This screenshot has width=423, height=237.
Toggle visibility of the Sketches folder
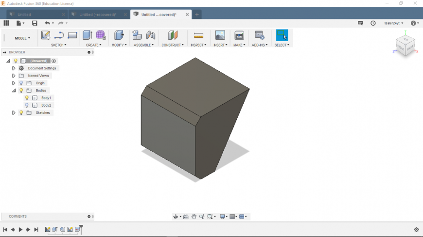[21, 112]
